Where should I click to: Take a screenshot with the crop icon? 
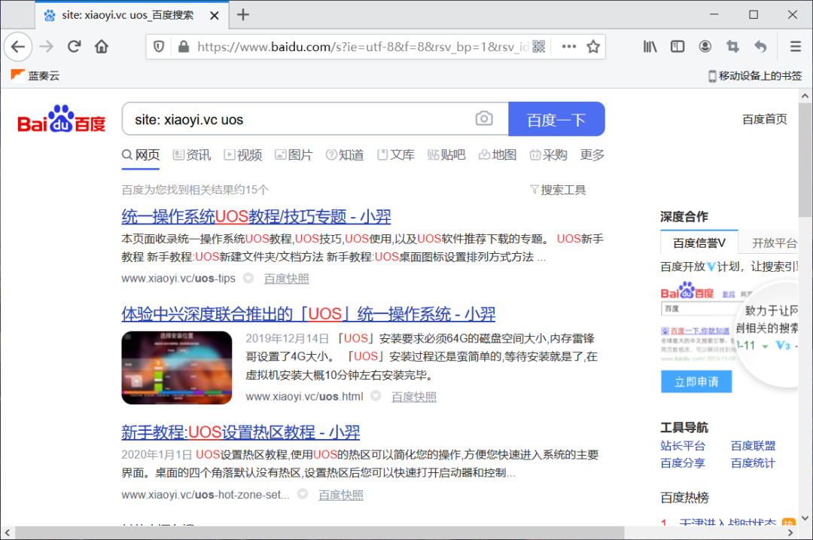pos(732,46)
